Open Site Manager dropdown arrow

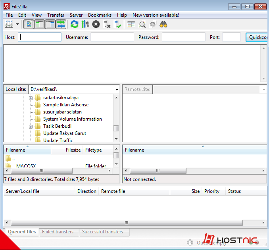(x=17, y=24)
